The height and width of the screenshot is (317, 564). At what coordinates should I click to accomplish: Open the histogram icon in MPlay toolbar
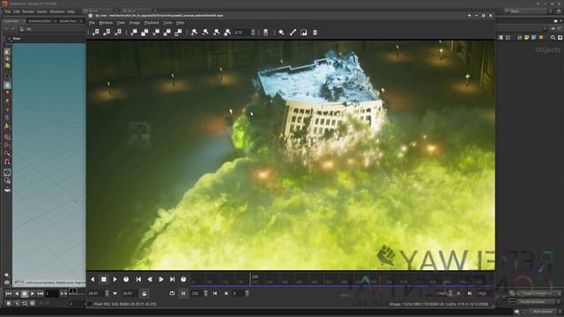[304, 33]
